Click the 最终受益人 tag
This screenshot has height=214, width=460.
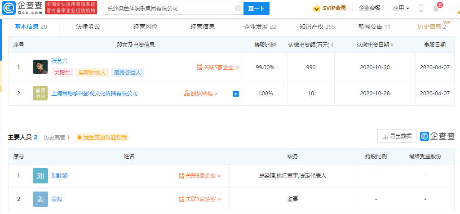128,73
